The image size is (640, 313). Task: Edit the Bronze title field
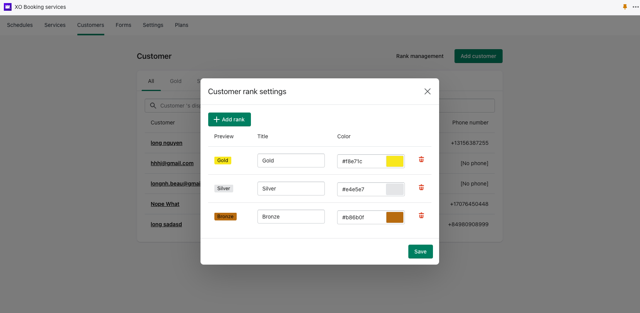[x=291, y=217]
